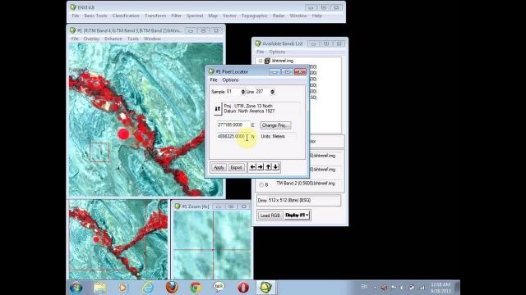Select the bhtmref.img file entry in tree

[x=283, y=61]
